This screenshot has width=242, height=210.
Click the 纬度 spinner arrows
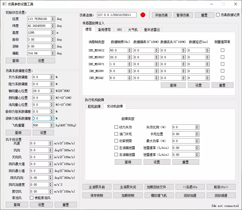click(x=53, y=26)
